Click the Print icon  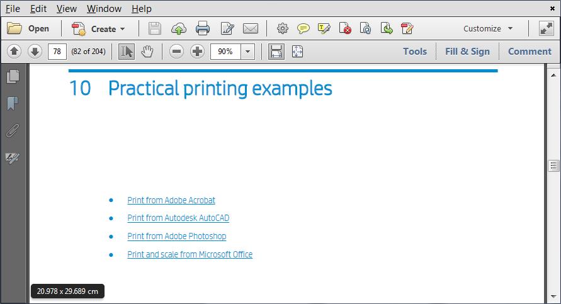(x=203, y=28)
